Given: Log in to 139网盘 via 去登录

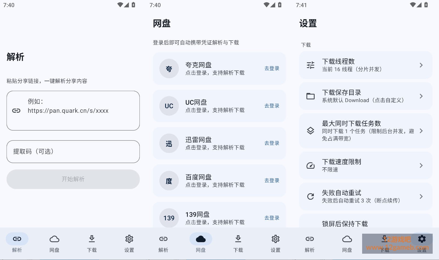Looking at the screenshot, I should click(x=272, y=217).
